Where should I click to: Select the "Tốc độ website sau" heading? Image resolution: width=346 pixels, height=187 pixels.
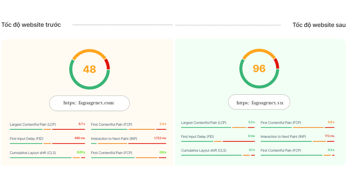[319, 25]
